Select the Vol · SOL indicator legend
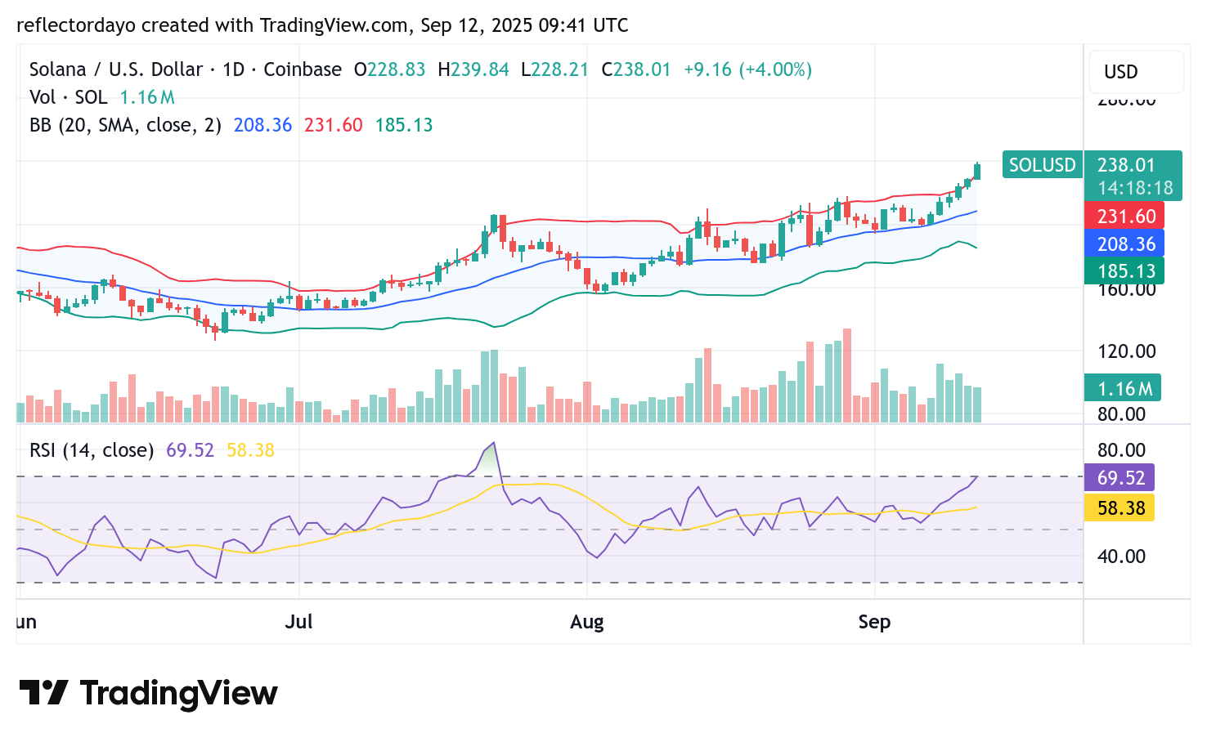 tap(69, 97)
